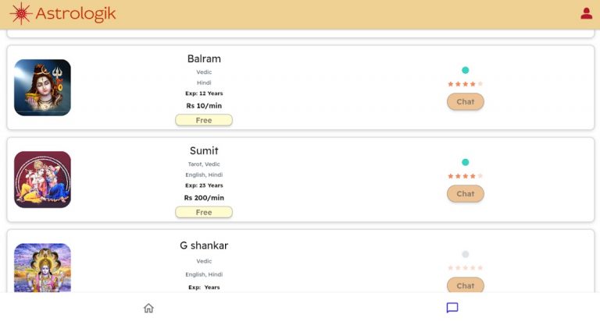The width and height of the screenshot is (600, 321).
Task: Open Balram's profile picture
Action: click(x=42, y=88)
